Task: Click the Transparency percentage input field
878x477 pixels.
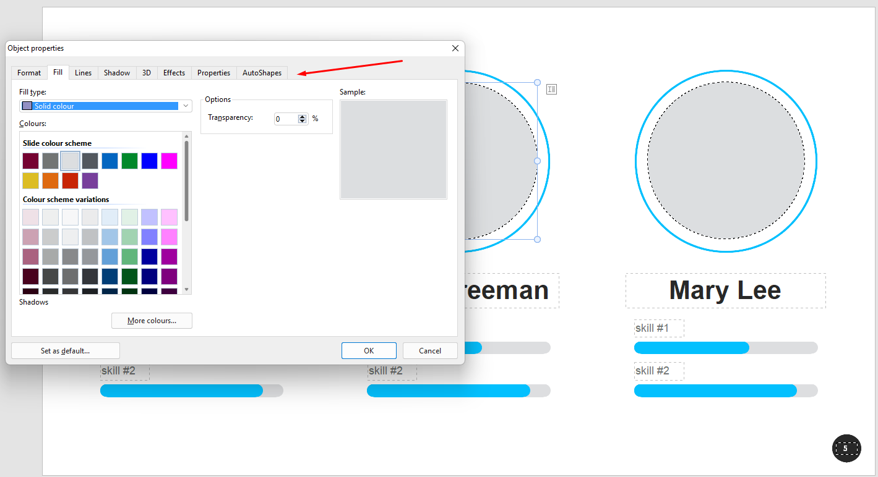Action: [286, 119]
